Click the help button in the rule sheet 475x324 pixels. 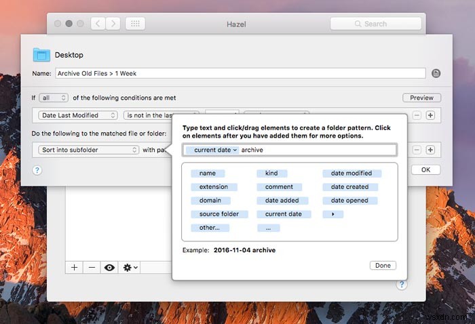37,170
